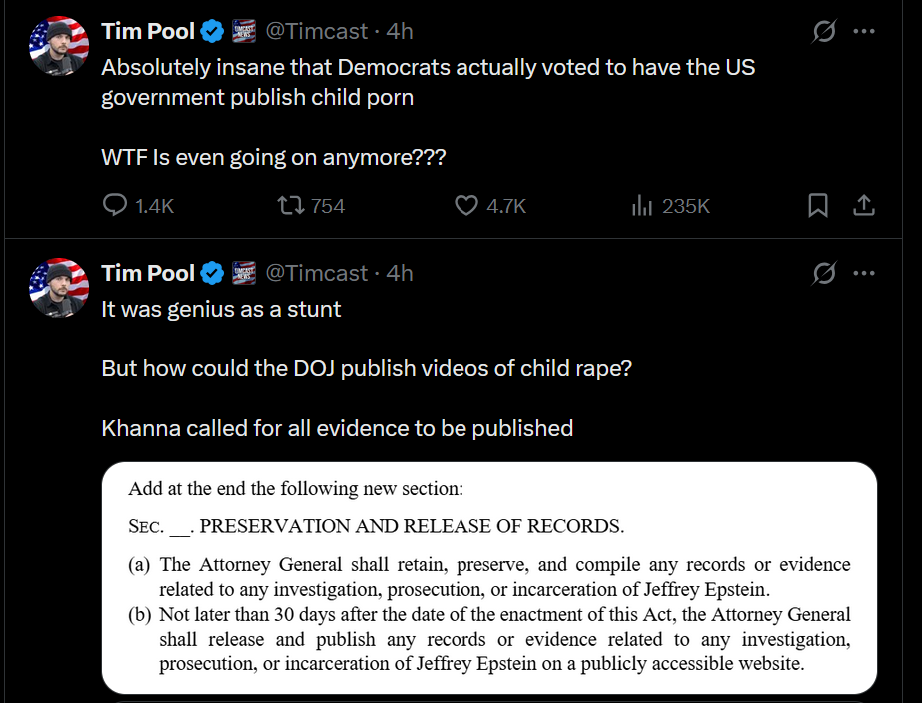Open Grok explain icon on second post
Screen dimensions: 922x703
(824, 273)
